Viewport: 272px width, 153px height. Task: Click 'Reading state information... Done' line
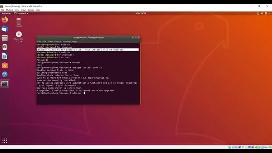[58, 75]
